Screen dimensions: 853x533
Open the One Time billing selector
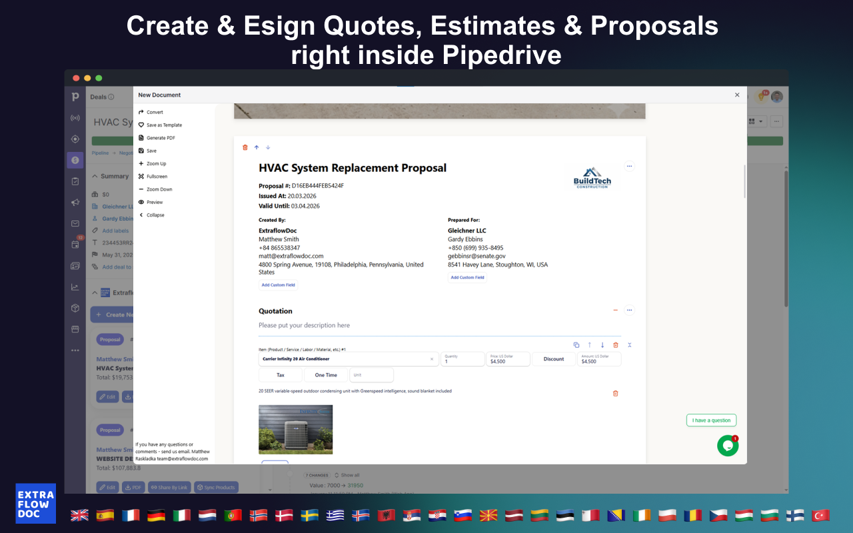326,375
